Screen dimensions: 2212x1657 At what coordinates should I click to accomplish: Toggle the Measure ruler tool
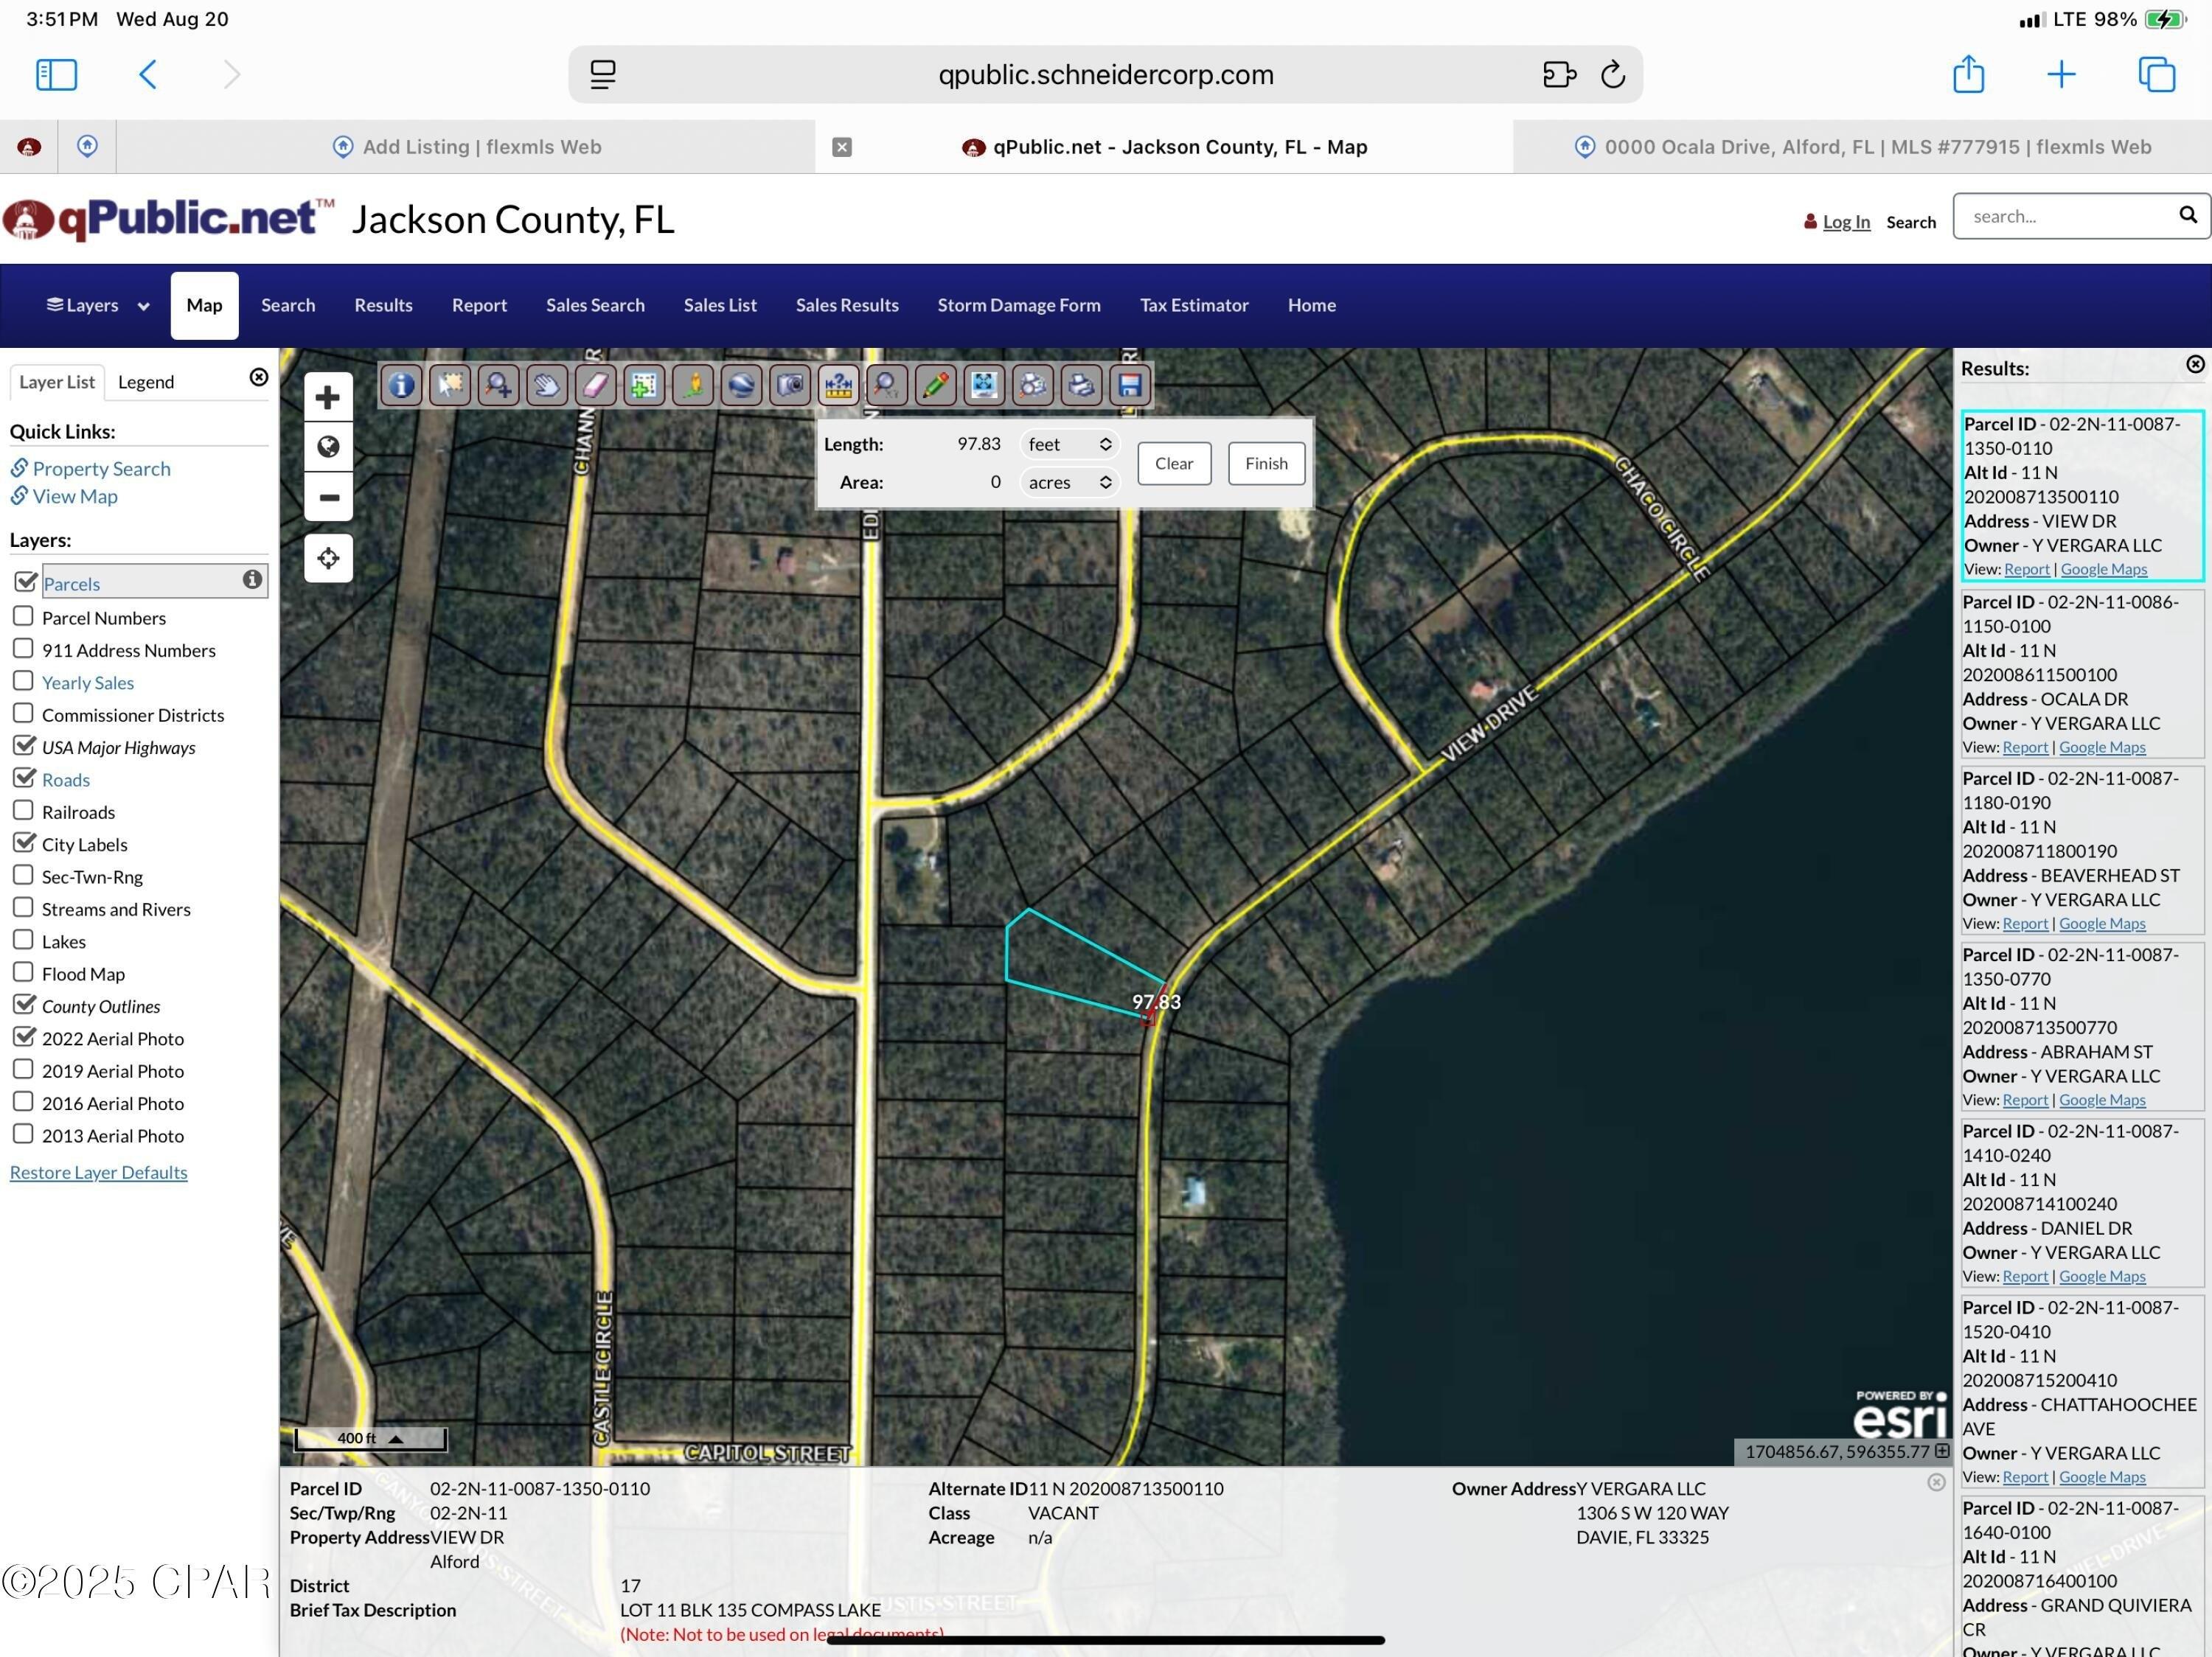[x=838, y=385]
